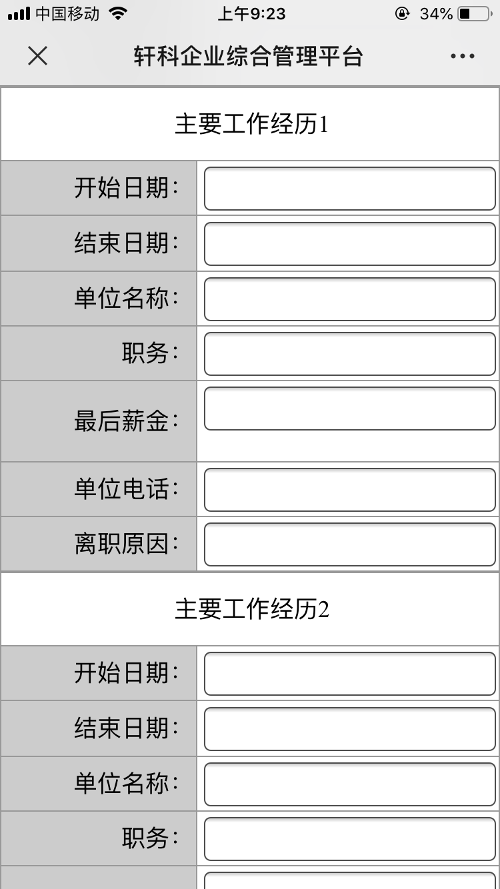Tap the X close icon in header
The width and height of the screenshot is (500, 889).
37,57
